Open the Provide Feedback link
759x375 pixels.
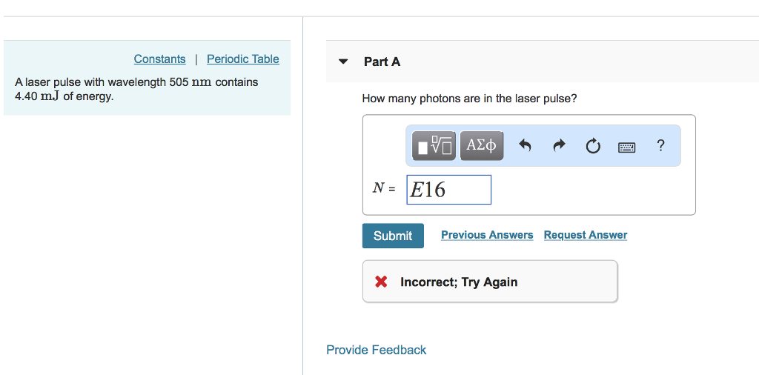pyautogui.click(x=376, y=350)
